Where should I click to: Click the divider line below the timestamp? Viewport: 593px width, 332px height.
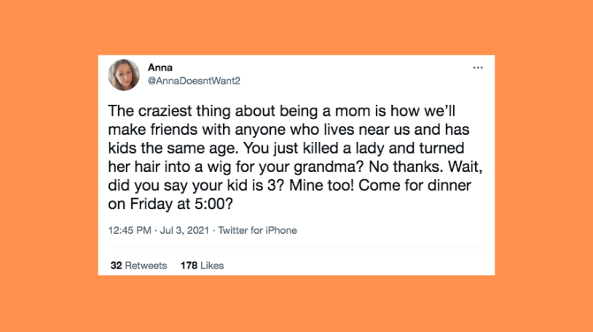[x=295, y=248]
